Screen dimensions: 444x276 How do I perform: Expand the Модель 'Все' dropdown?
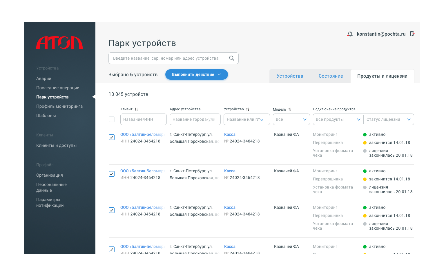[x=291, y=119]
